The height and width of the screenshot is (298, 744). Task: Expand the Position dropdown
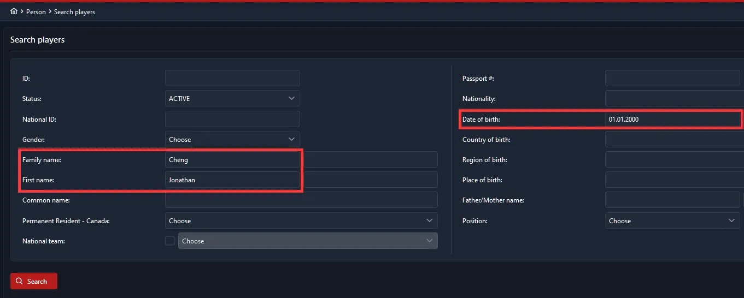672,221
